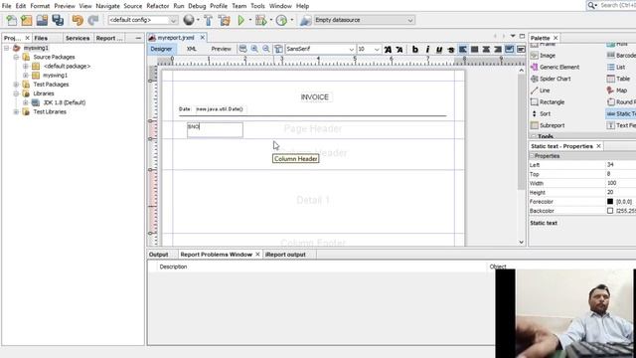This screenshot has height=358, width=636.
Task: Click the Debug Project toolbar icon
Action: click(x=260, y=20)
